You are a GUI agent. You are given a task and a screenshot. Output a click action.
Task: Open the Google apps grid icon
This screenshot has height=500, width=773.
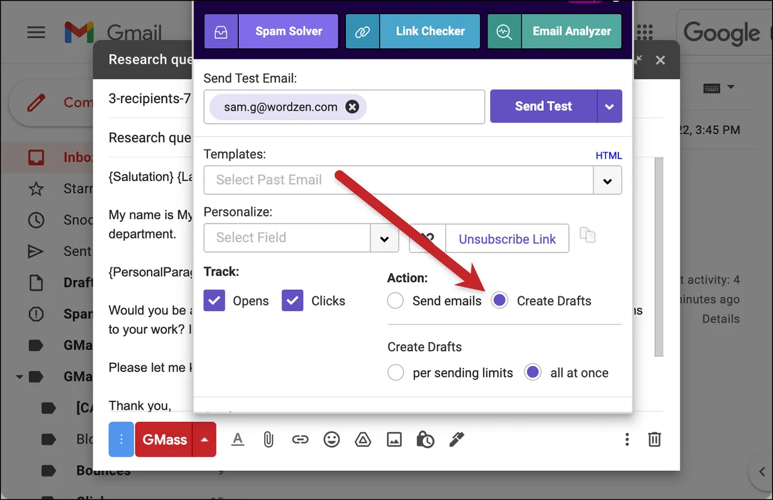click(645, 32)
